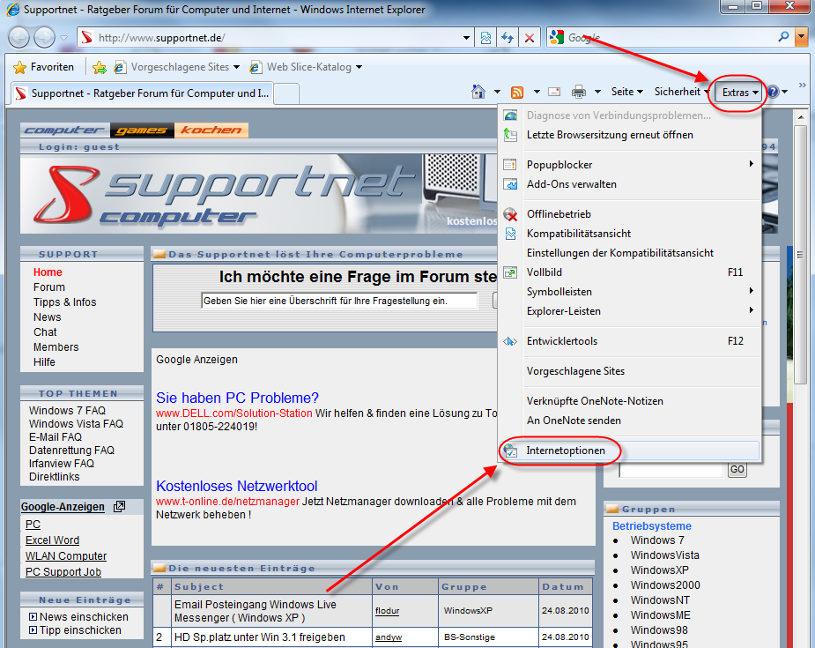Click the Refresh page icon

[508, 38]
